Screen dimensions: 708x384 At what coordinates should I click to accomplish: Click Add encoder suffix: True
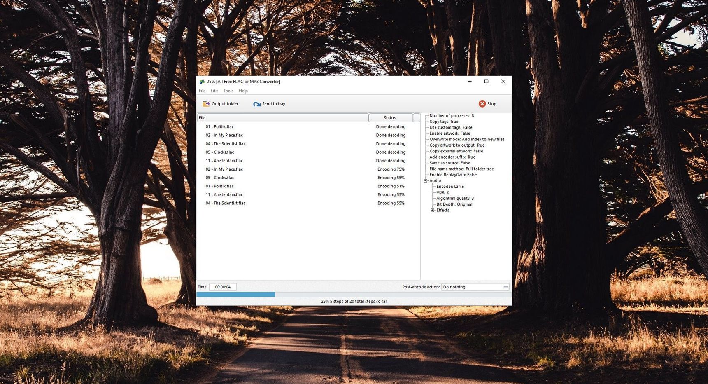452,157
